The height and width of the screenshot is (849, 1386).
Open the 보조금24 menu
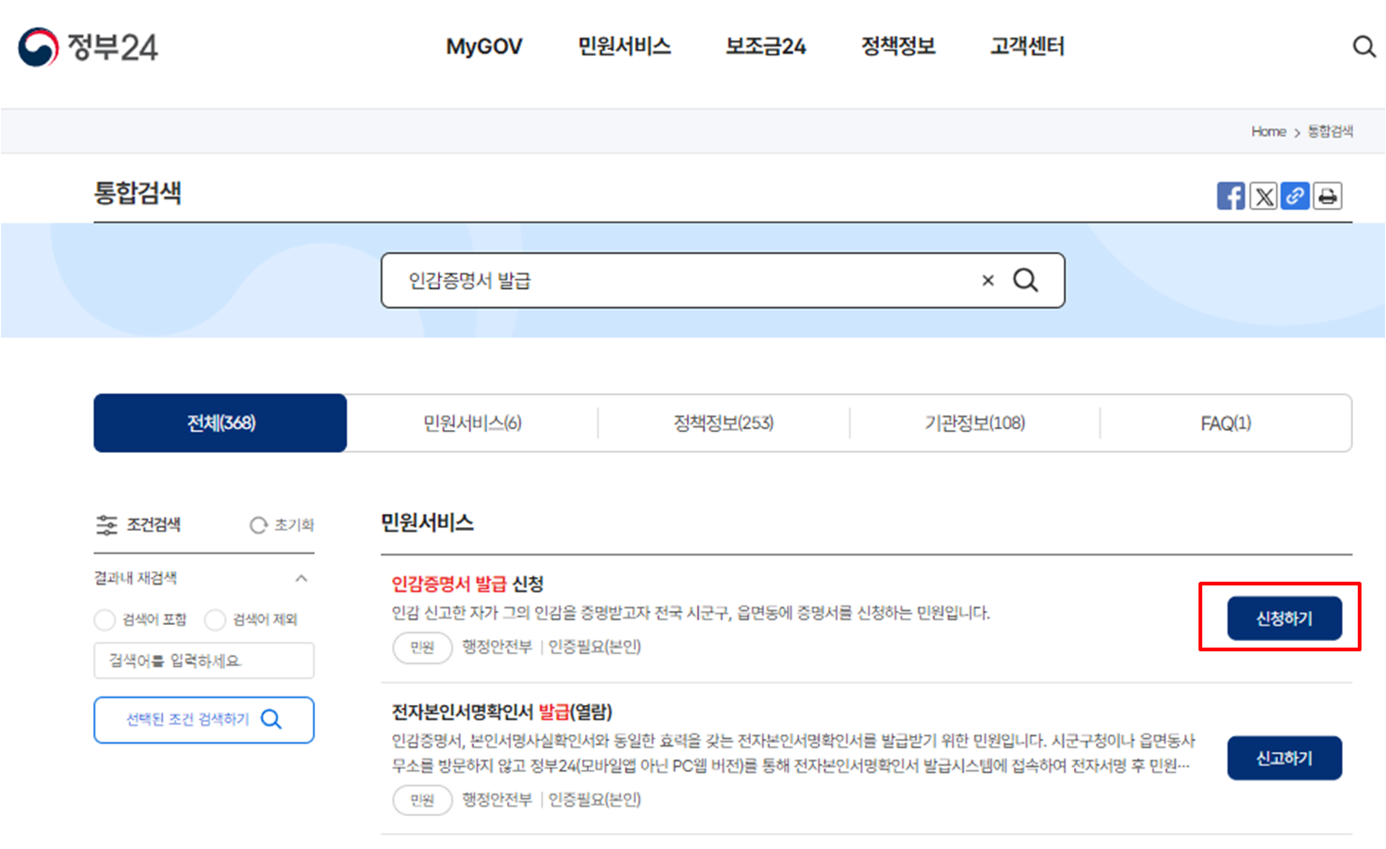(x=764, y=46)
